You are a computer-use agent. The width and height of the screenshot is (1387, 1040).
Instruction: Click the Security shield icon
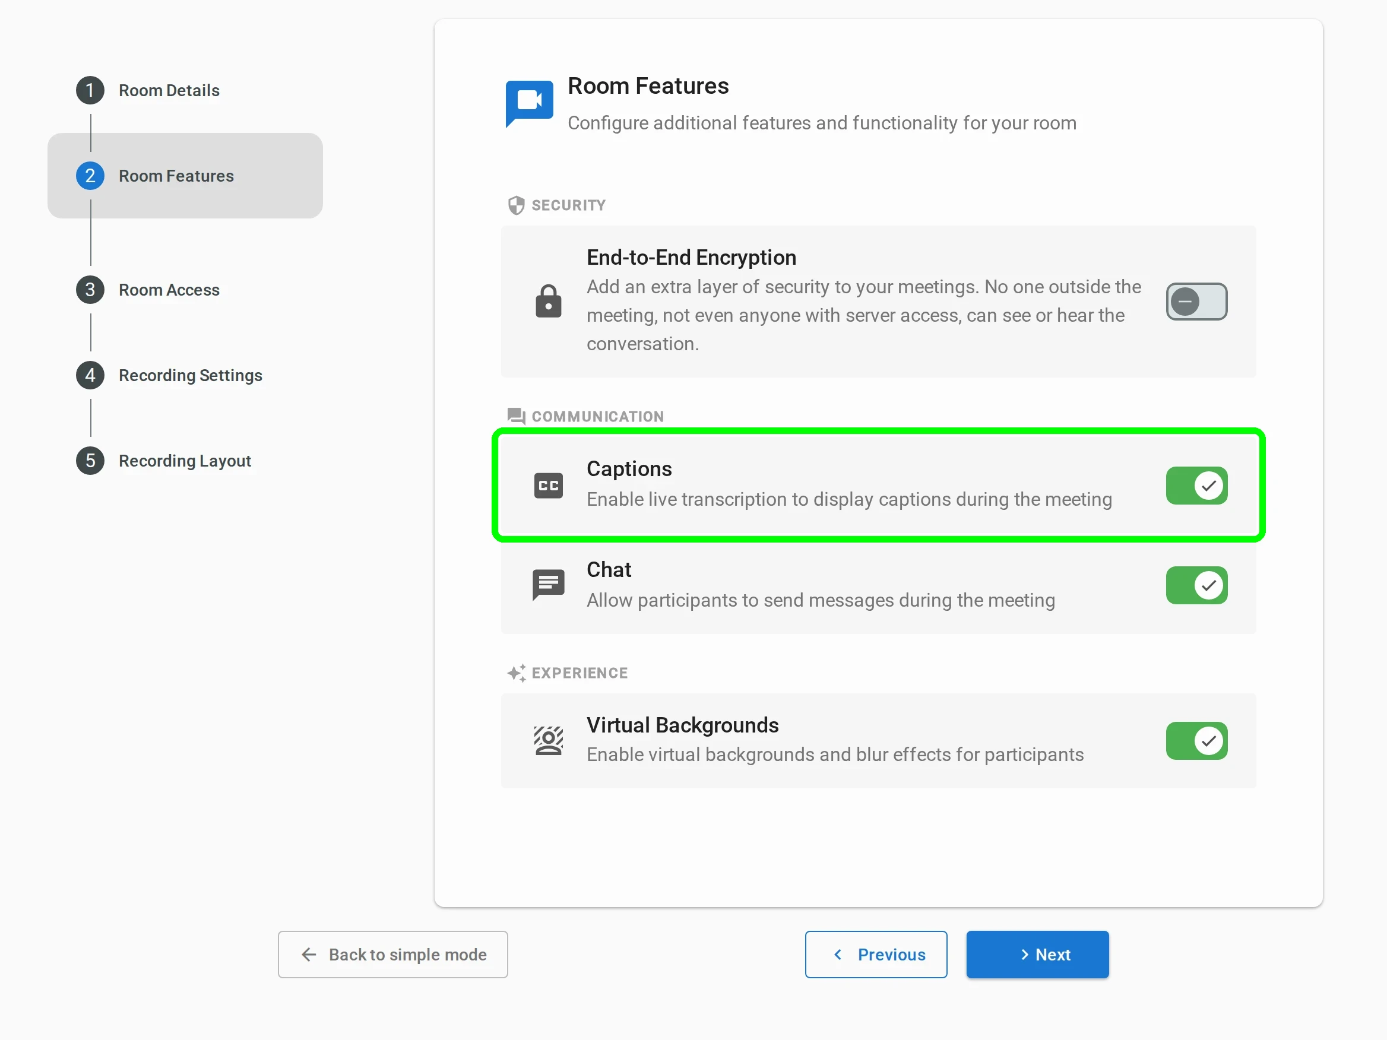pyautogui.click(x=516, y=205)
